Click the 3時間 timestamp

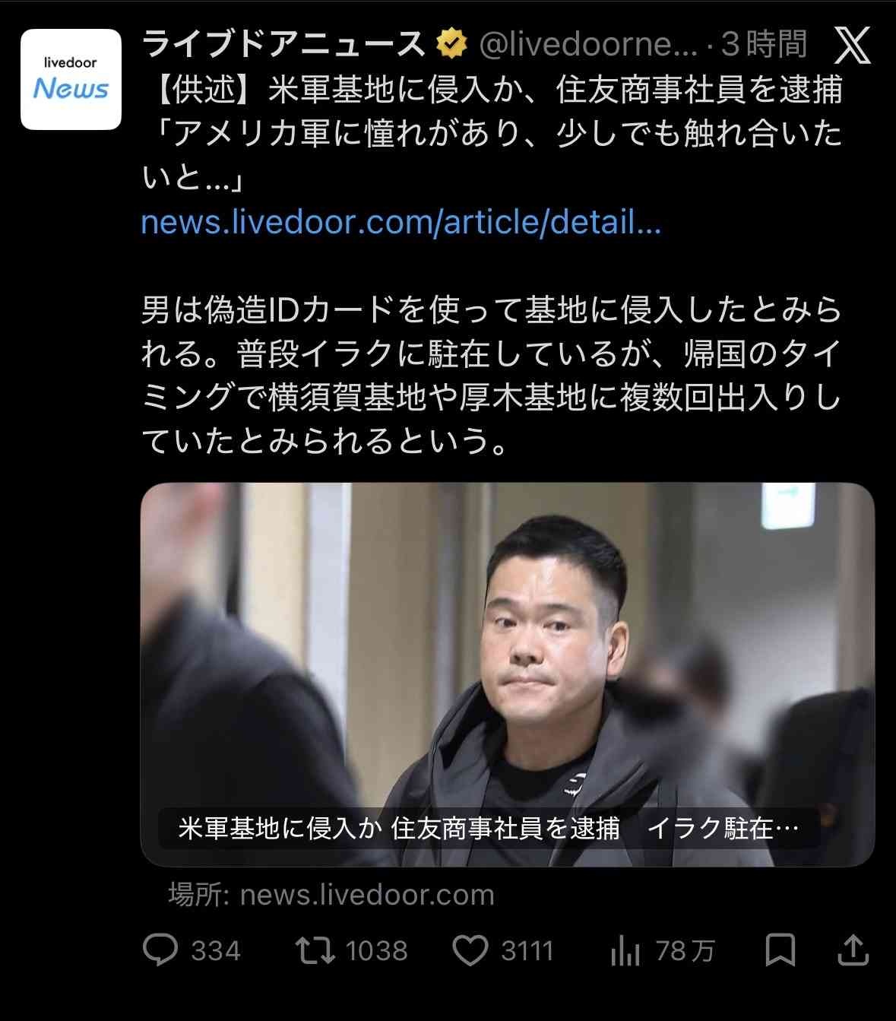tap(764, 45)
